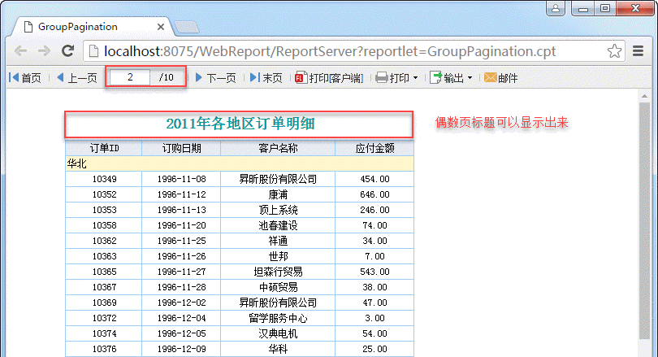Click the 应付金额 column header
This screenshot has height=357, width=658.
[x=374, y=148]
